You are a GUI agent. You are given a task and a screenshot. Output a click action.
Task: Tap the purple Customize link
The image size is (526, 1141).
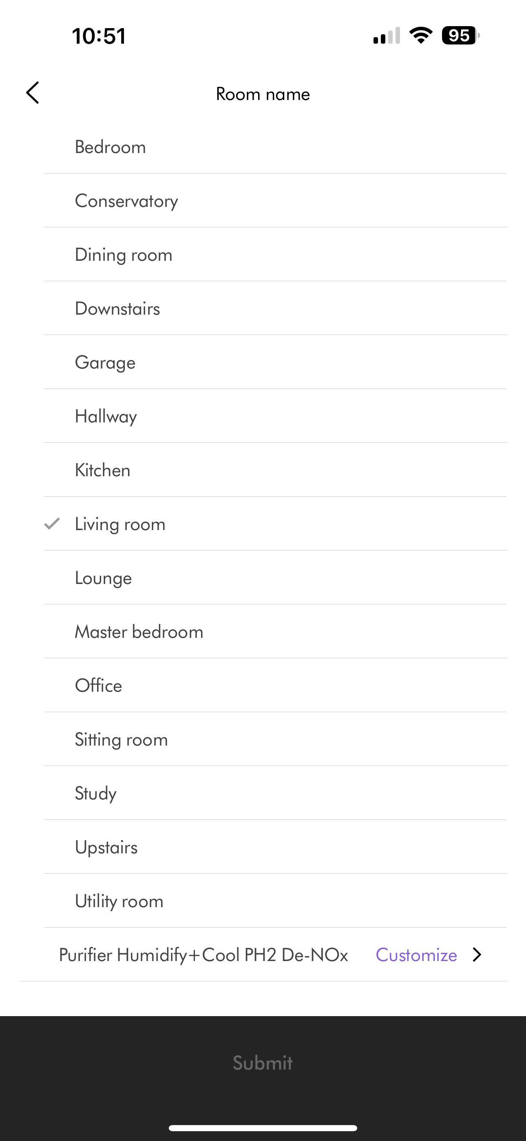(x=416, y=955)
